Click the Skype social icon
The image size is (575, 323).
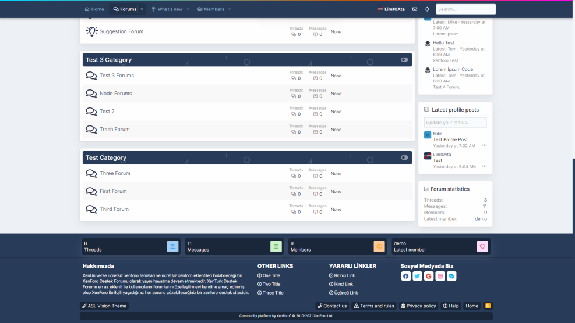point(451,277)
